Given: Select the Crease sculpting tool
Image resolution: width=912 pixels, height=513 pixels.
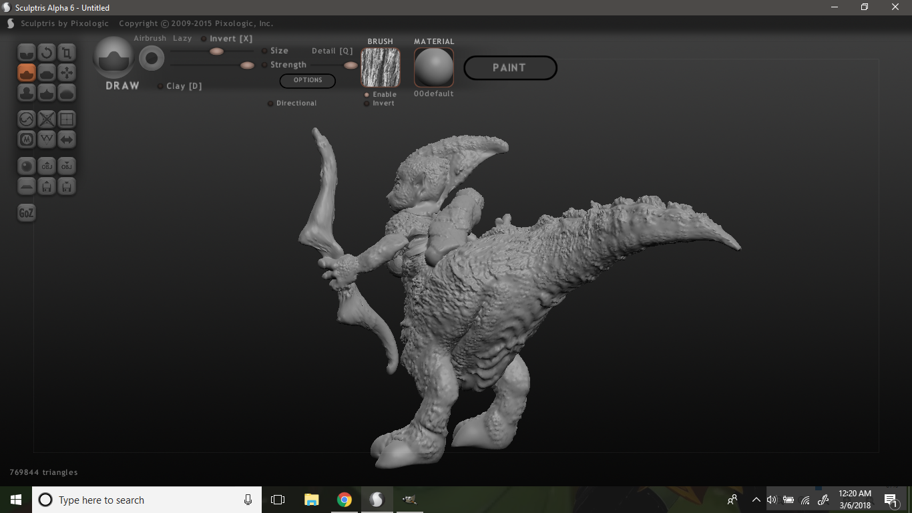Looking at the screenshot, I should 27,52.
